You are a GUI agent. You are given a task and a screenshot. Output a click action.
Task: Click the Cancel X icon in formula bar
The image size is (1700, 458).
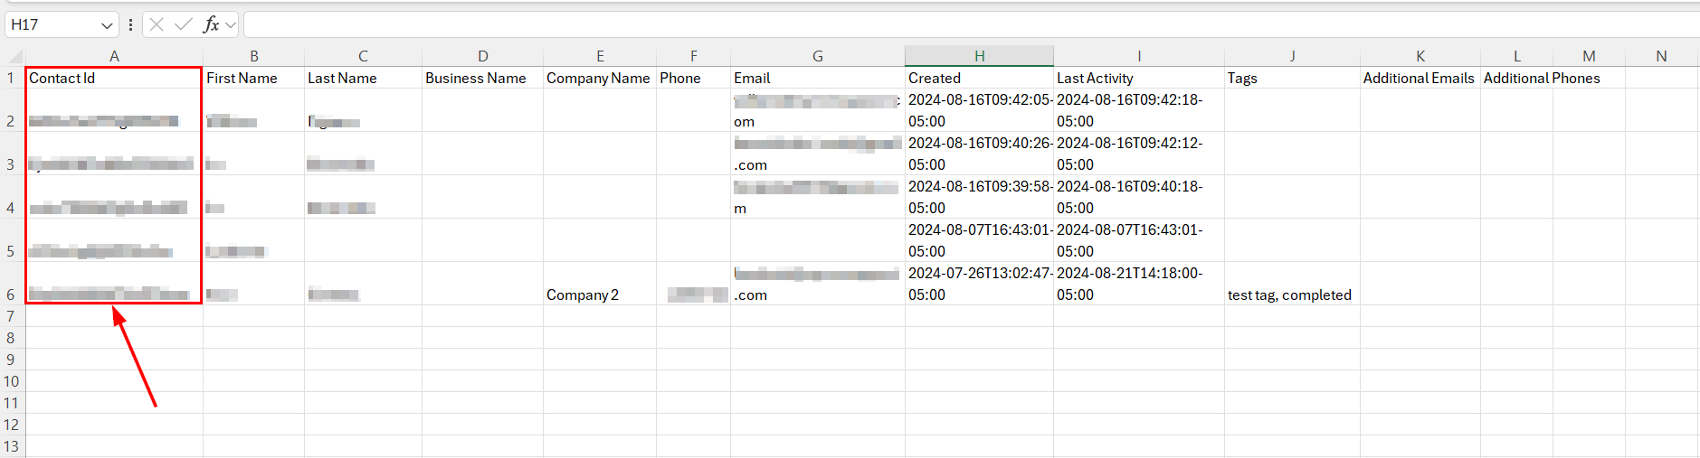157,24
